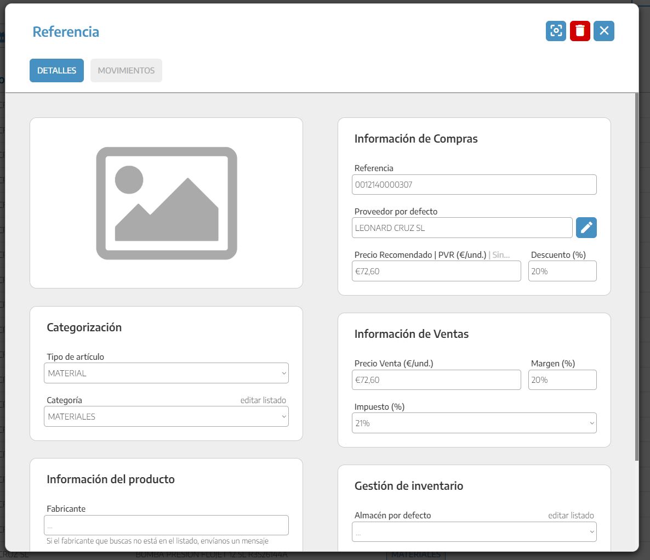This screenshot has width=650, height=560.
Task: Switch to the MOVIMIENTOS tab
Action: [x=126, y=71]
